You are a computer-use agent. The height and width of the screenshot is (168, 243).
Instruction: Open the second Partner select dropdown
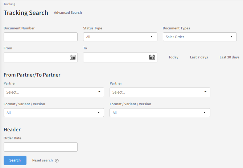point(160,92)
